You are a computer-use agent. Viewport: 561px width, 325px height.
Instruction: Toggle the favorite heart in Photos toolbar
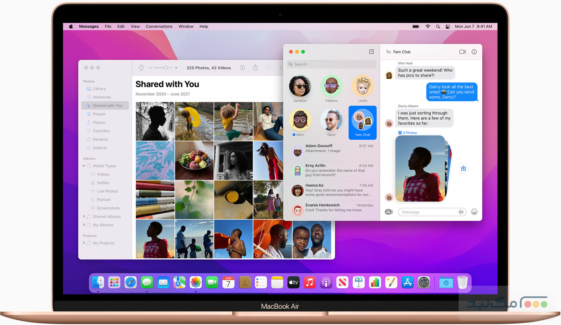(x=269, y=68)
